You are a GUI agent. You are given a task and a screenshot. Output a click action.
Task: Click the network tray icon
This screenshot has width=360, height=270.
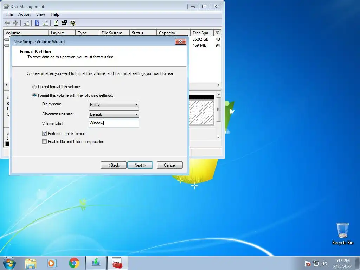point(316,263)
